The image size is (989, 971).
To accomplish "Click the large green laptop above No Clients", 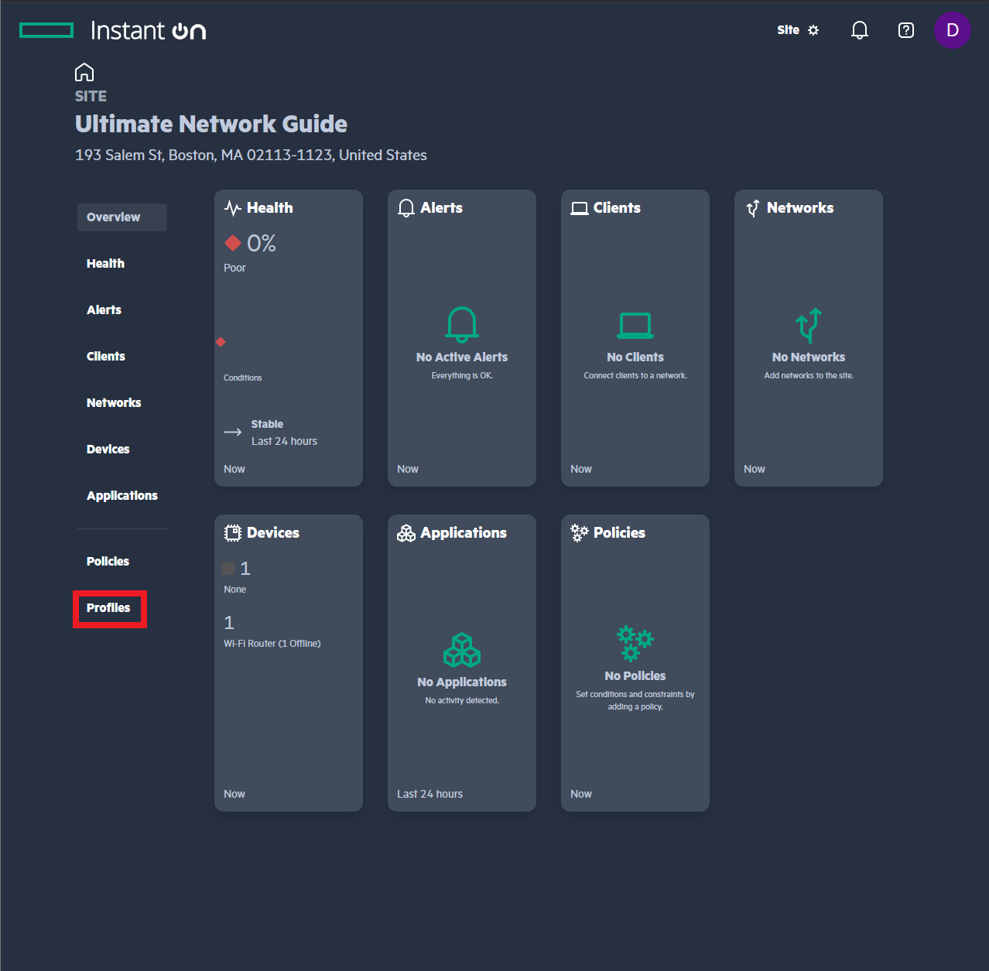I will pyautogui.click(x=635, y=326).
